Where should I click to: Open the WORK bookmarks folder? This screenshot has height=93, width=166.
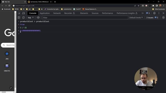pyautogui.click(x=16, y=9)
